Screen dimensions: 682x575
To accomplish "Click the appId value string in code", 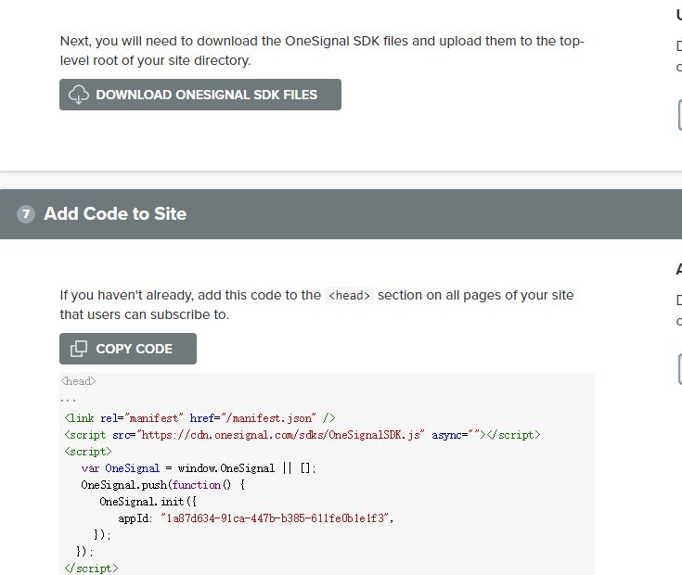I will pyautogui.click(x=277, y=518).
